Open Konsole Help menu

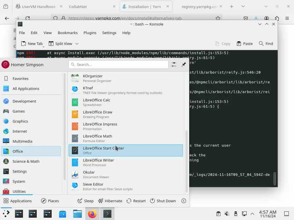coord(126,33)
